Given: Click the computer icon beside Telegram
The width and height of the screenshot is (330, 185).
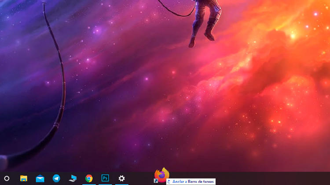Looking at the screenshot, I should pyautogui.click(x=73, y=178).
